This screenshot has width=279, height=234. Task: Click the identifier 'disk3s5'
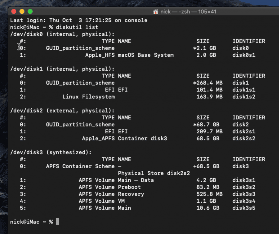pyautogui.click(x=244, y=208)
